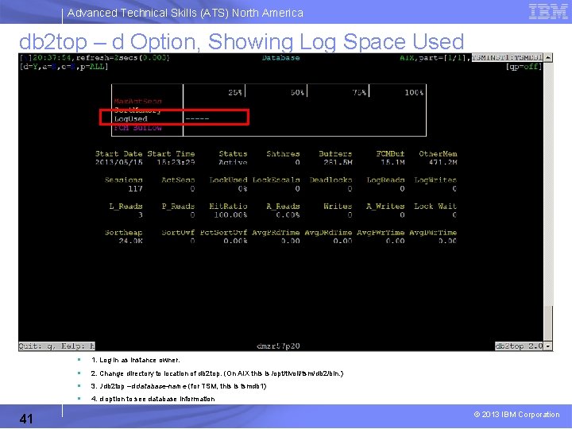Click the 'LogReads' column header
Viewport: 572px width, 429px height.
click(385, 180)
